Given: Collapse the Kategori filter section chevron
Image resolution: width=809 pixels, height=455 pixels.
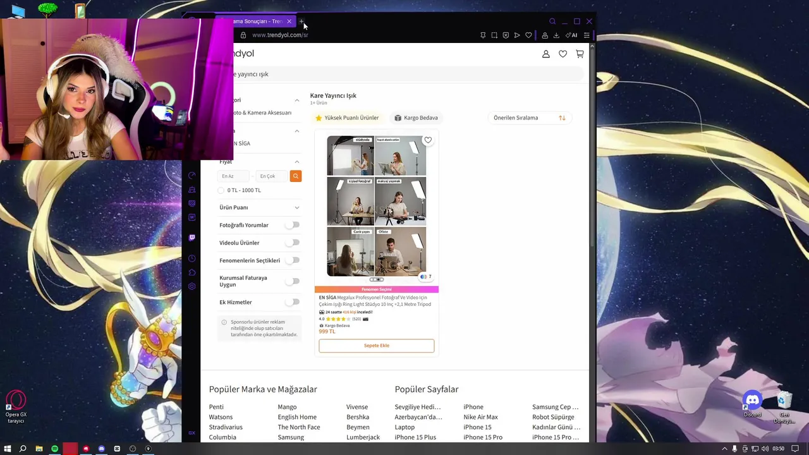Looking at the screenshot, I should [x=297, y=100].
